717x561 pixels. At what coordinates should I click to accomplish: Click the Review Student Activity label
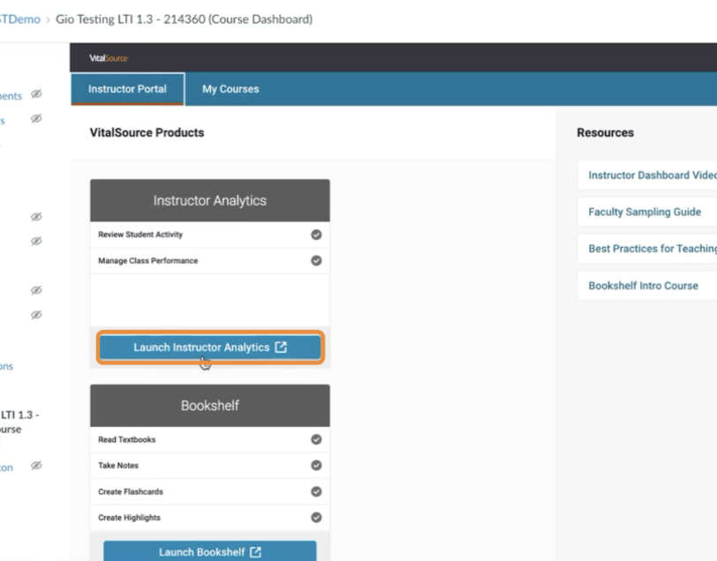(140, 235)
